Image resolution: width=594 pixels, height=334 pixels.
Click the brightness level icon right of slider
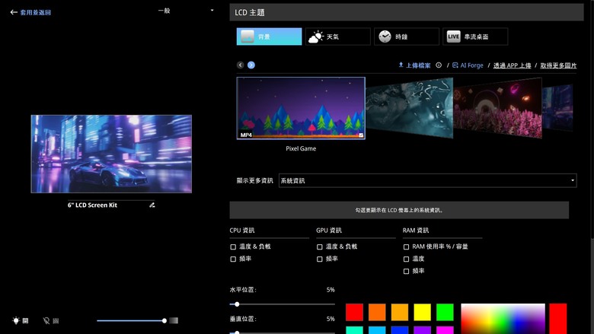174,321
